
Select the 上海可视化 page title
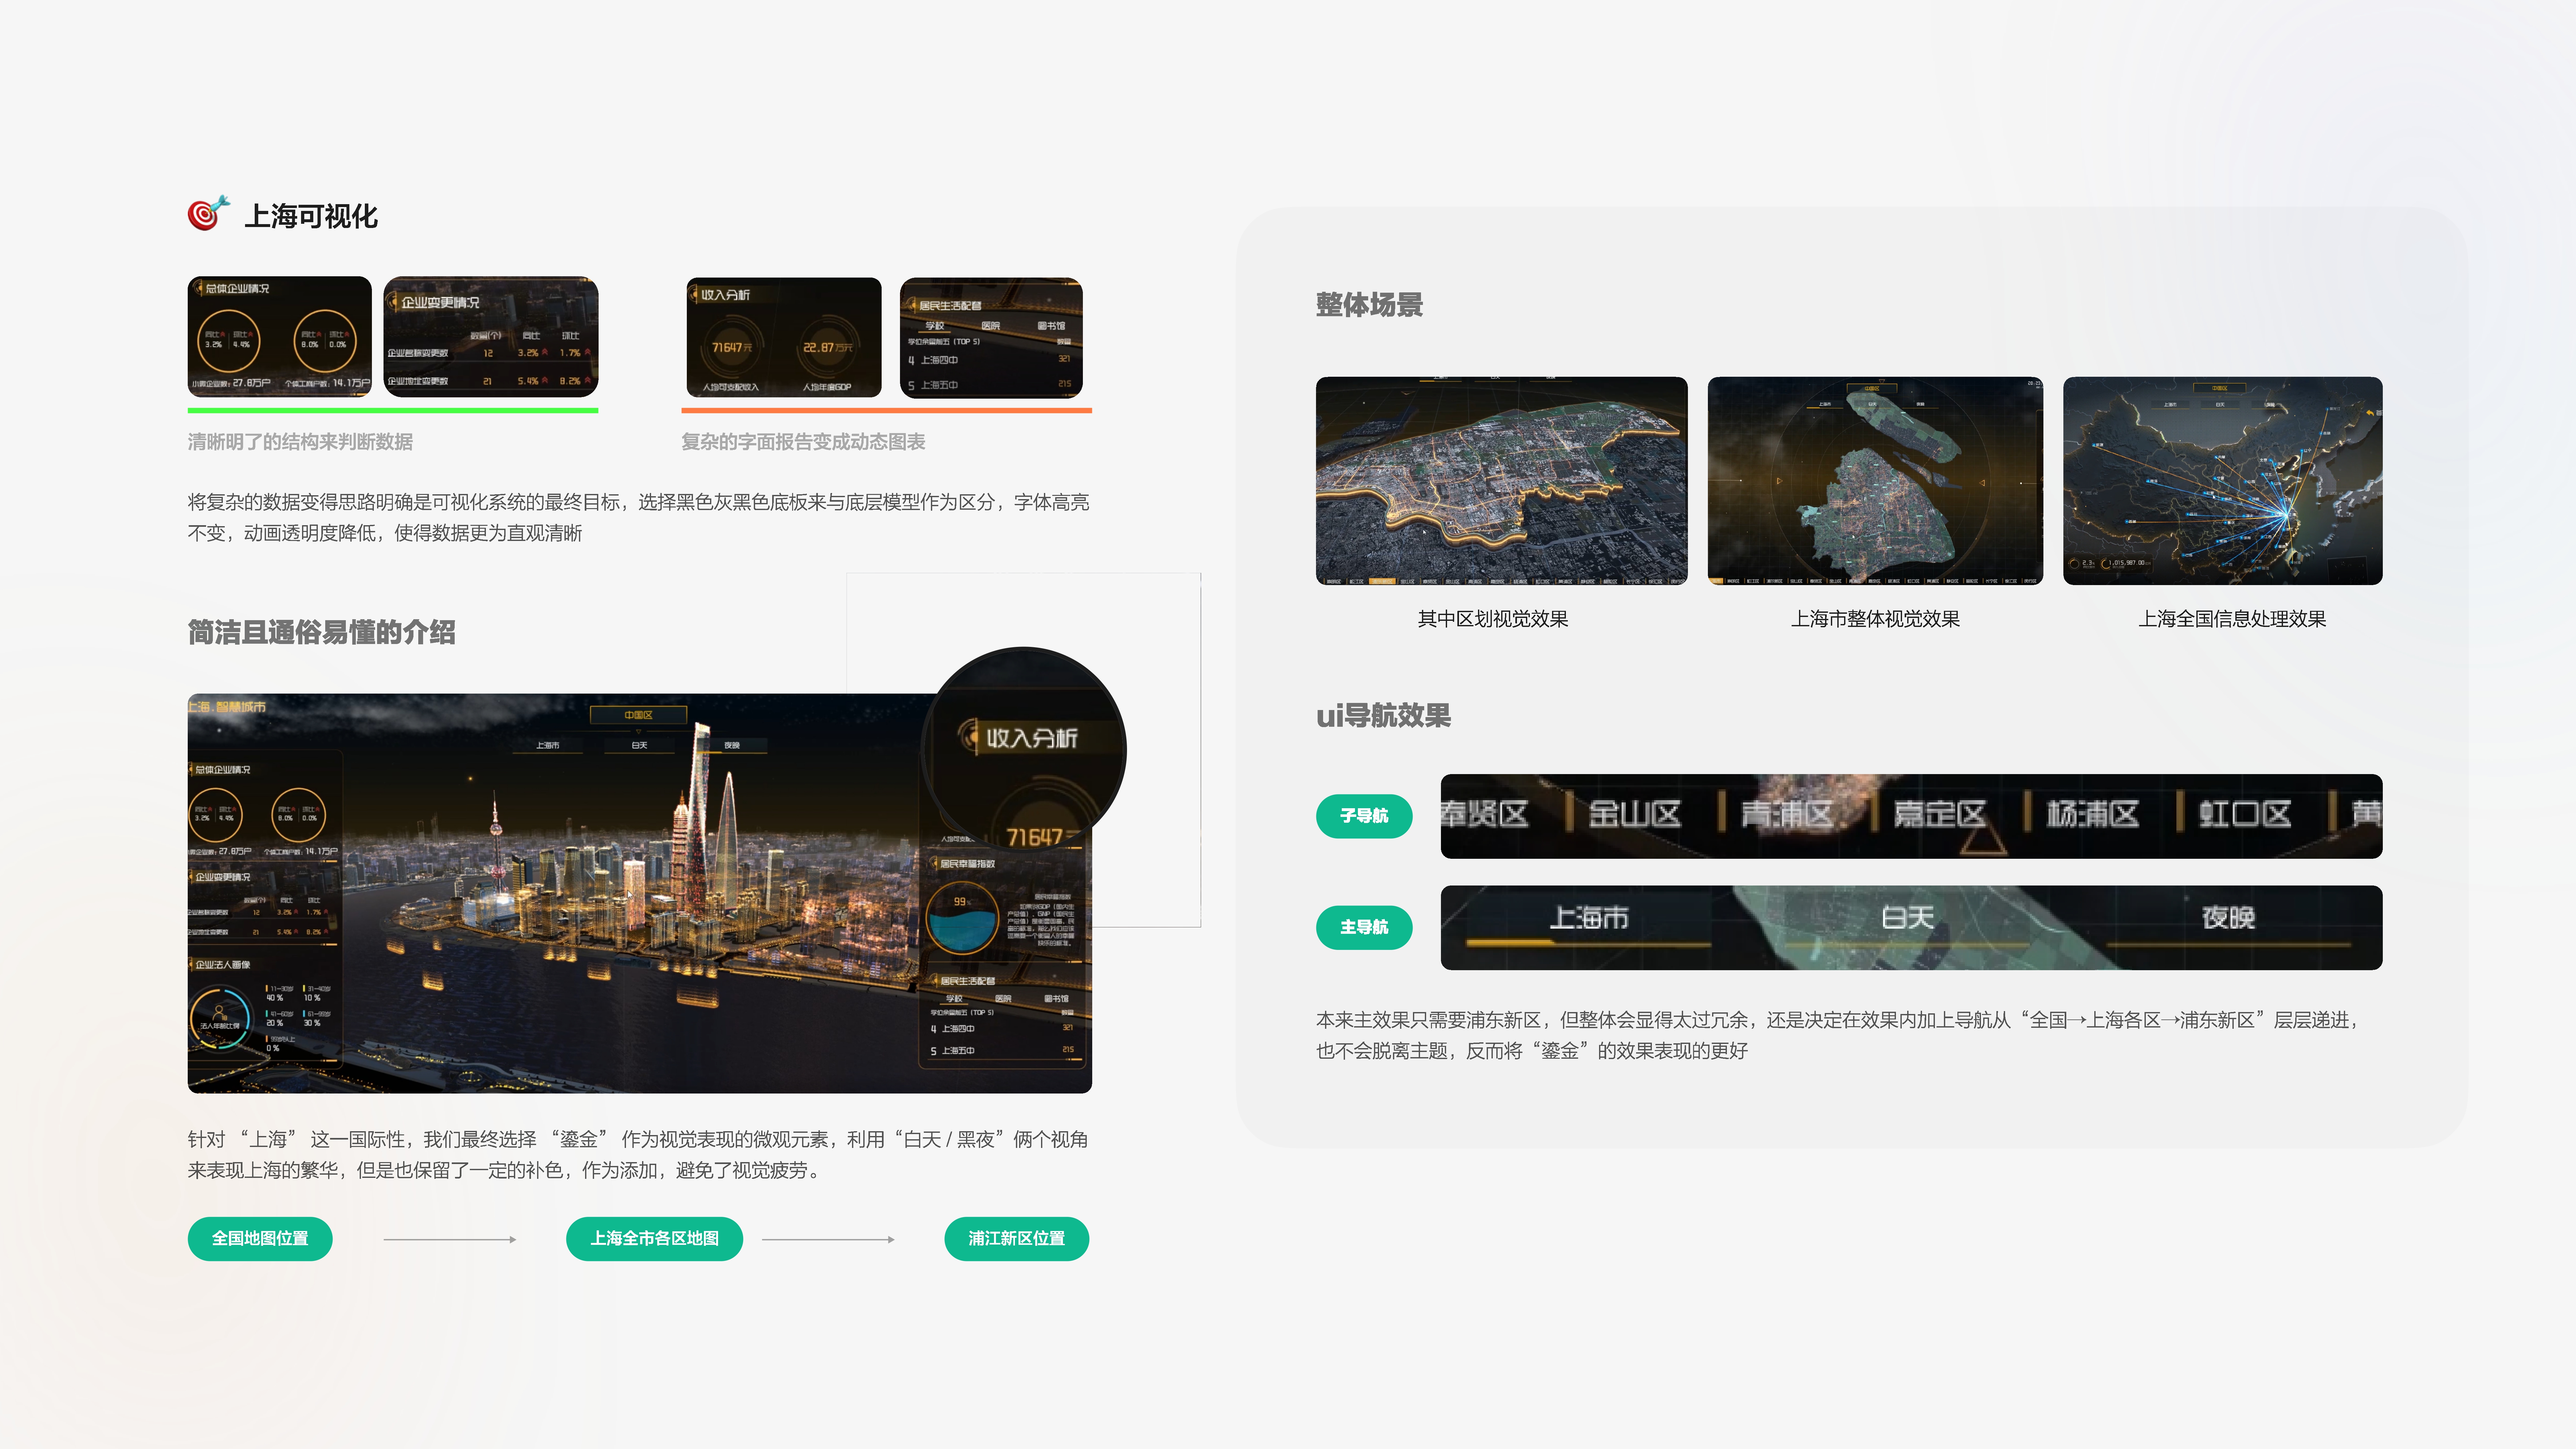click(x=311, y=216)
